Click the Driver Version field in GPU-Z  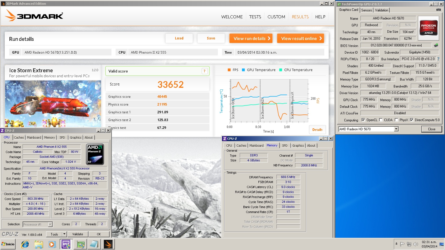click(x=400, y=93)
